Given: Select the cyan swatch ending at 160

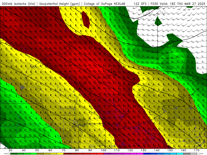Looking at the screenshot, I should pyautogui.click(x=180, y=154).
